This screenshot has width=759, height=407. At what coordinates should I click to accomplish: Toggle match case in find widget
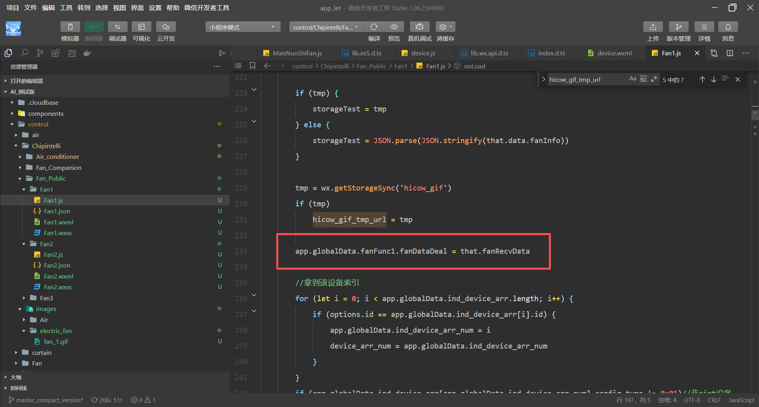coord(632,79)
